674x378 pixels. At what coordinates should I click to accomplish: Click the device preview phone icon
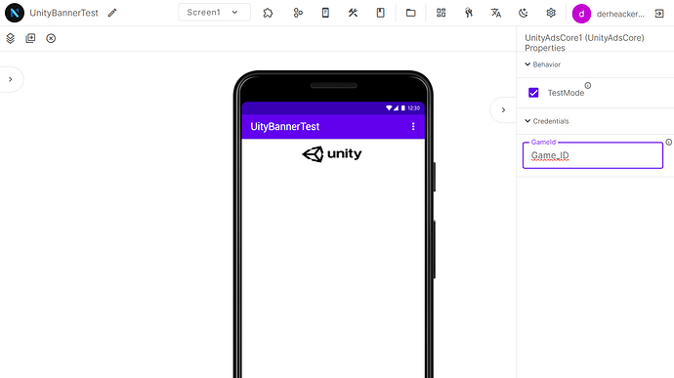click(x=325, y=13)
